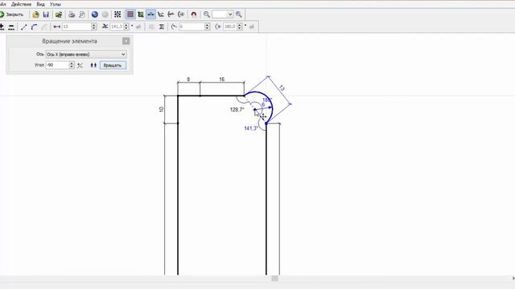Screen dimensions: 515x289
Task: Click the segment length input field
Action: [x=76, y=26]
